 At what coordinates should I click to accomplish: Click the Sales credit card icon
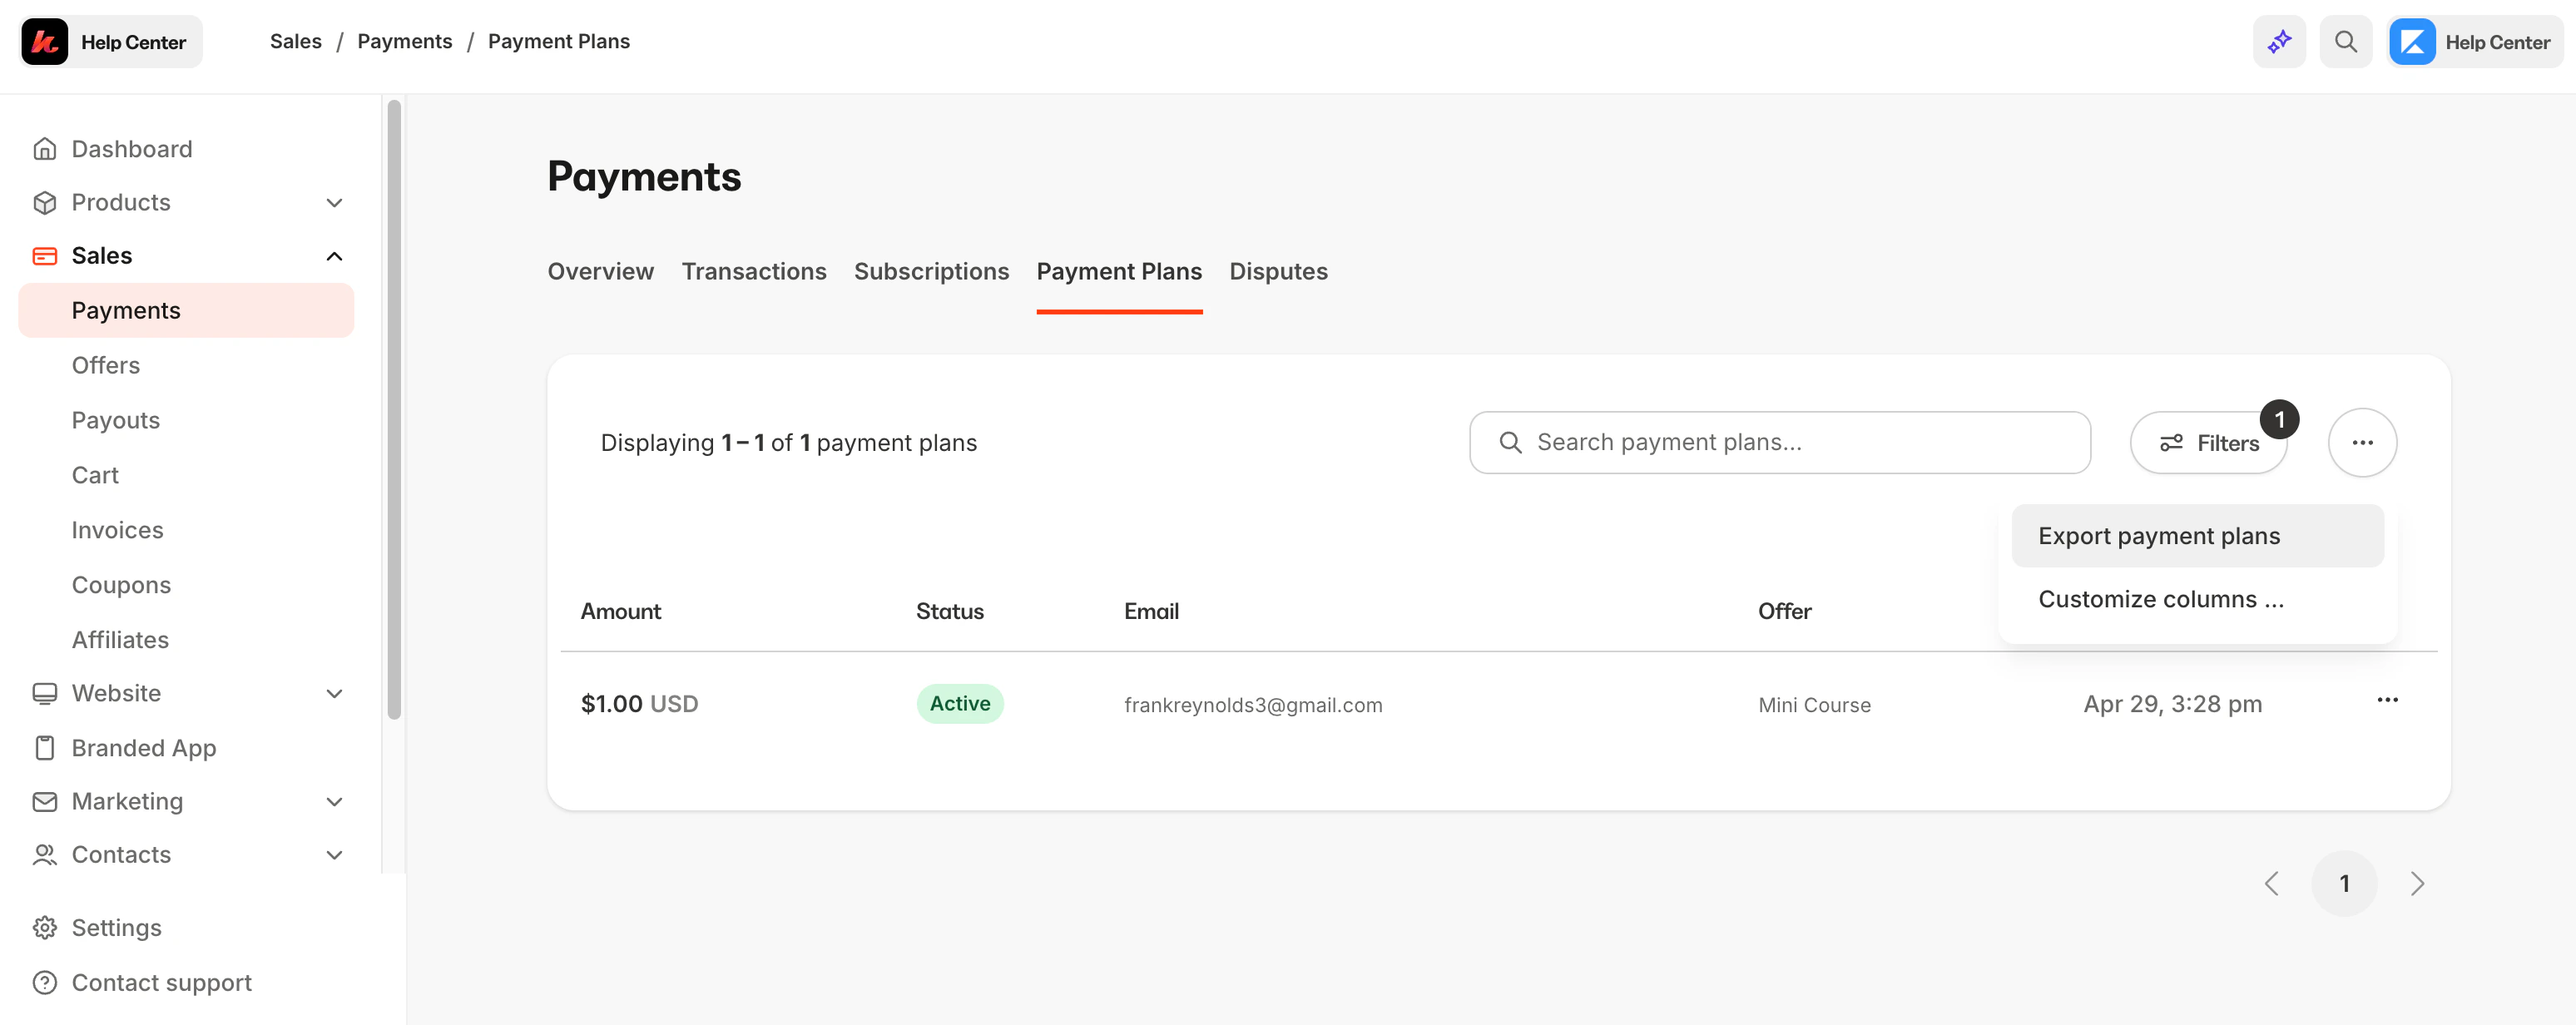click(45, 255)
